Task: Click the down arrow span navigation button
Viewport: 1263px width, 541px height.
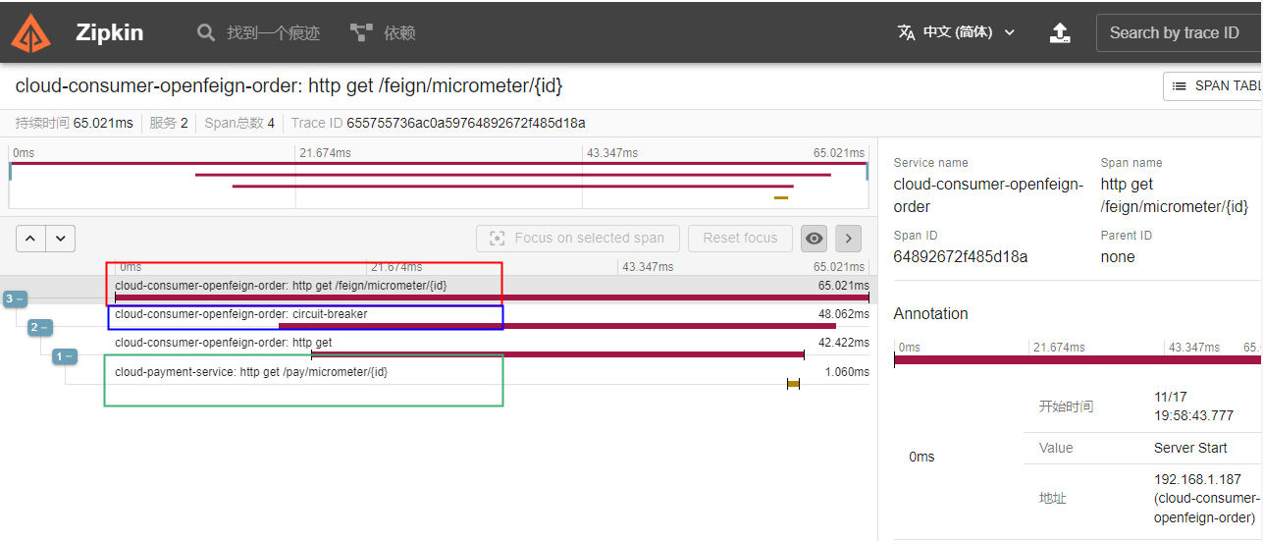Action: click(x=61, y=238)
